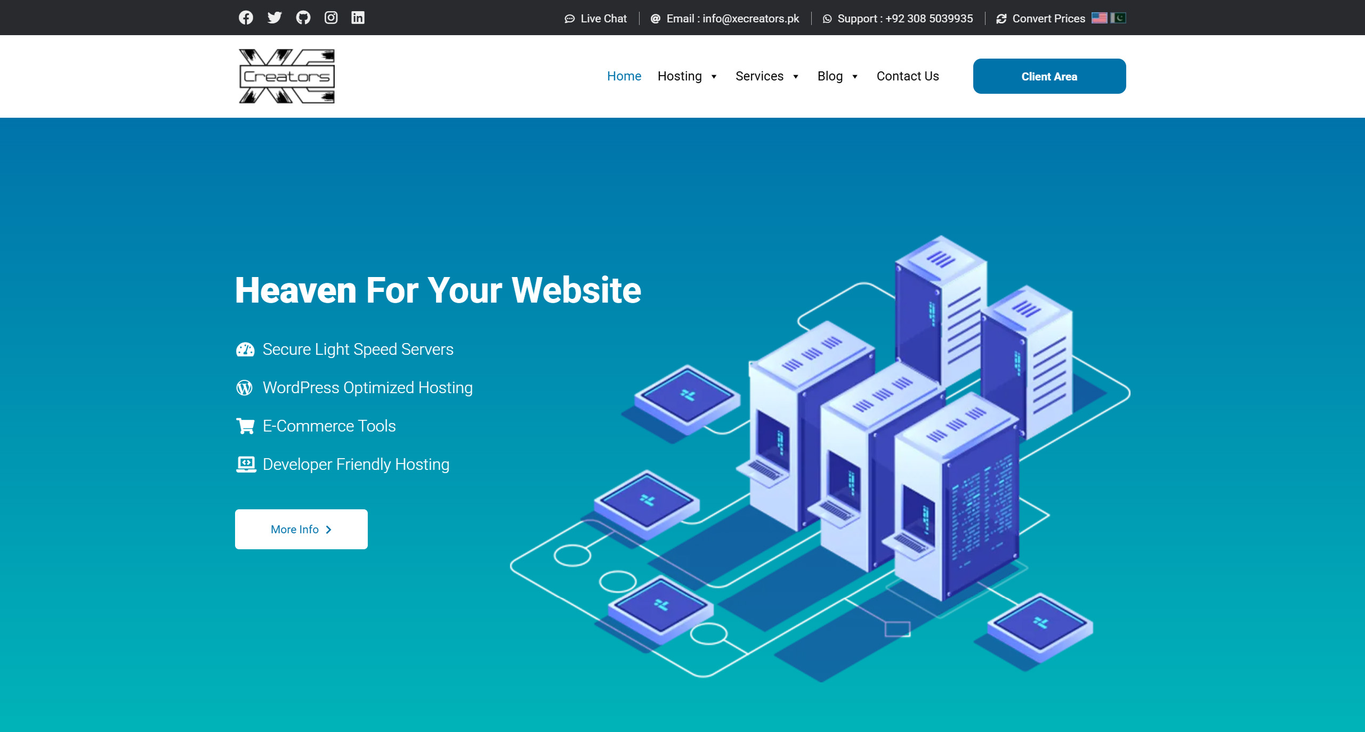Open the Facebook social icon
This screenshot has width=1365, height=732.
pyautogui.click(x=246, y=18)
